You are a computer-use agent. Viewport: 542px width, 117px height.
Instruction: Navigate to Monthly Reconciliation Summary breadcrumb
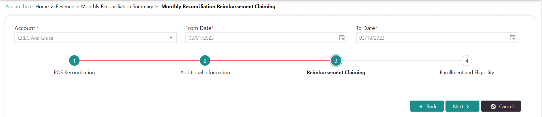click(117, 7)
